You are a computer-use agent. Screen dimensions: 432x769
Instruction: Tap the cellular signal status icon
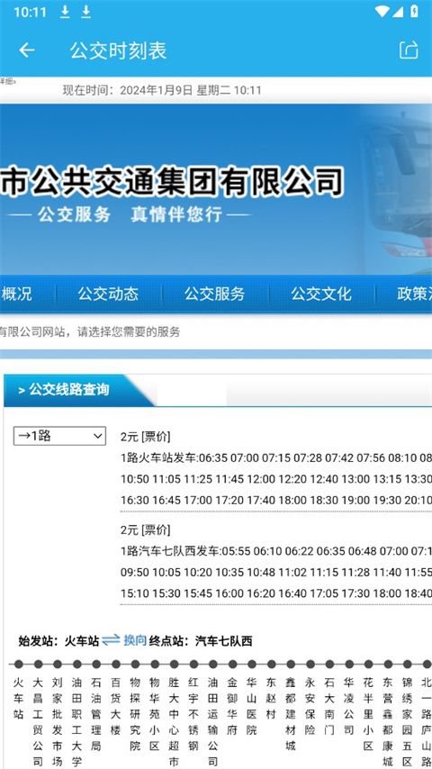pos(398,12)
